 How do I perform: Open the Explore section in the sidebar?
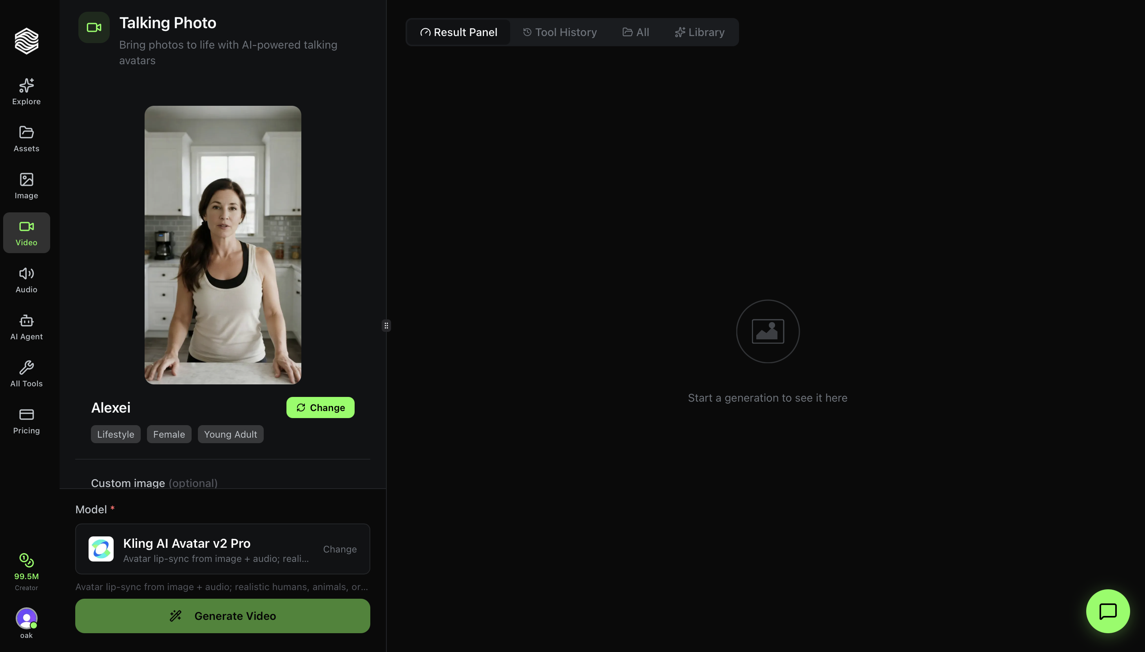coord(25,91)
